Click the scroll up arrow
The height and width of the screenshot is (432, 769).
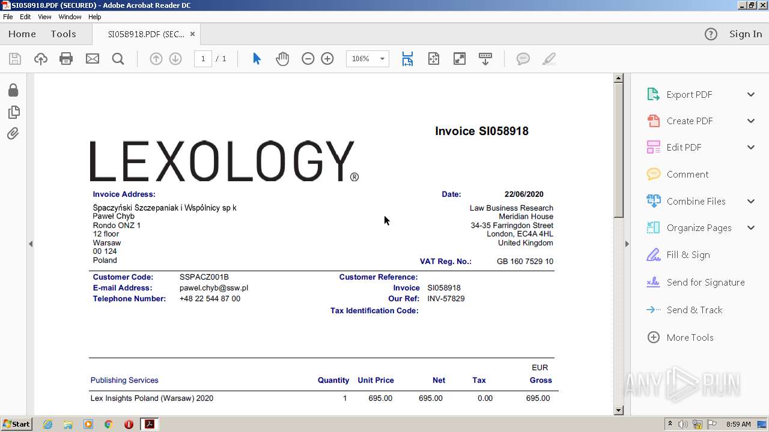[x=618, y=78]
